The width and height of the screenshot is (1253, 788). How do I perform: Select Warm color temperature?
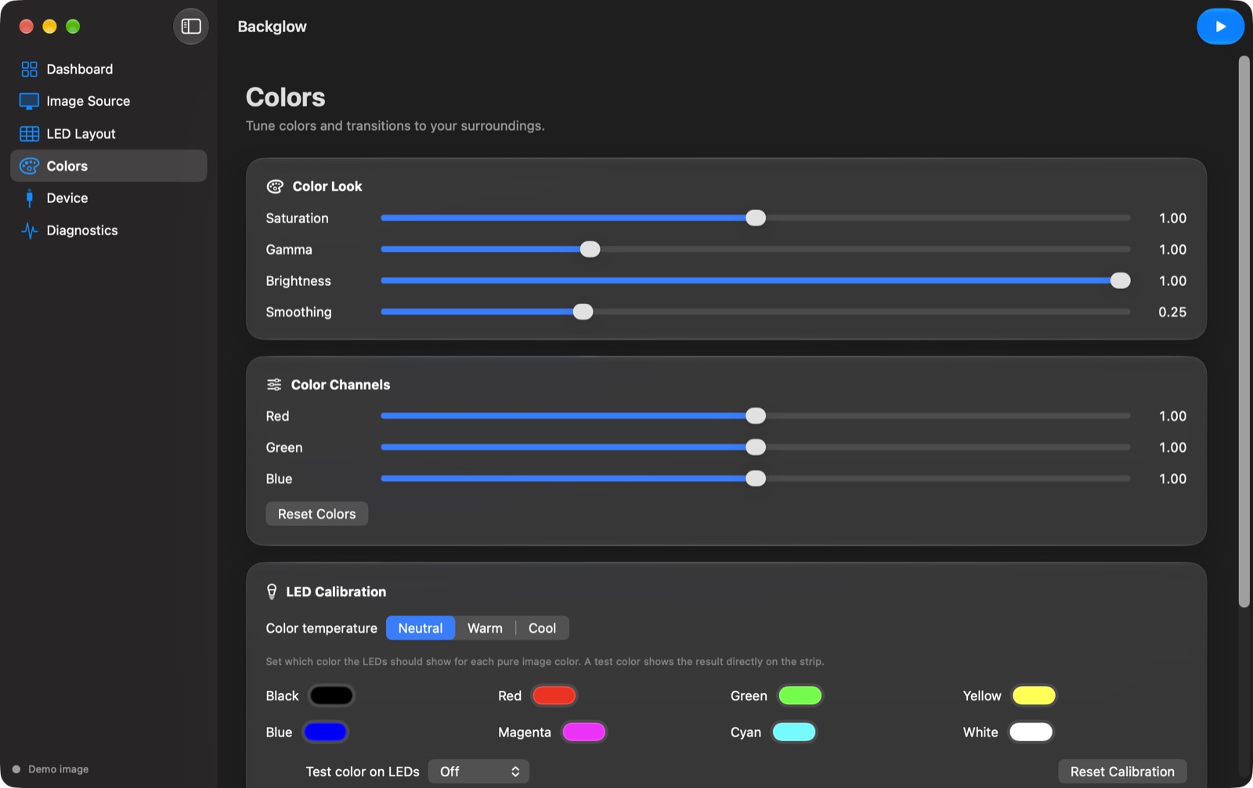[x=485, y=628]
